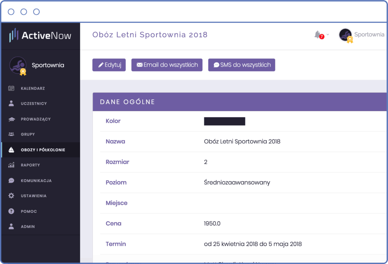
Task: Go to the Uczestnicy menu item
Action: click(34, 104)
